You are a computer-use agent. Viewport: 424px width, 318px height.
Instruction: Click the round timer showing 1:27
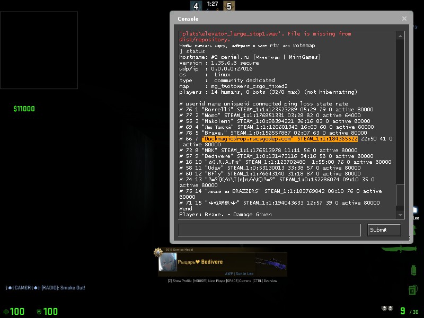(x=213, y=4)
